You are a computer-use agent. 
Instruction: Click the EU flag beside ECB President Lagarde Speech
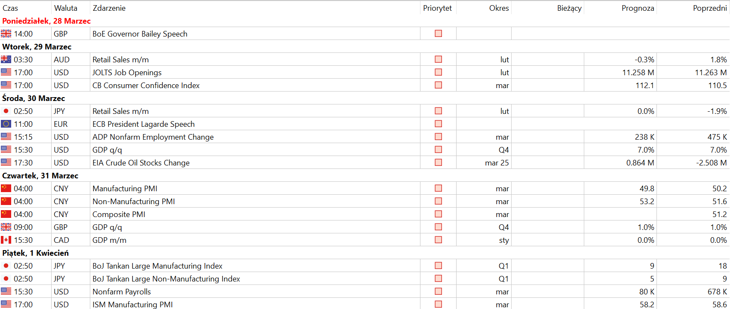coord(6,124)
